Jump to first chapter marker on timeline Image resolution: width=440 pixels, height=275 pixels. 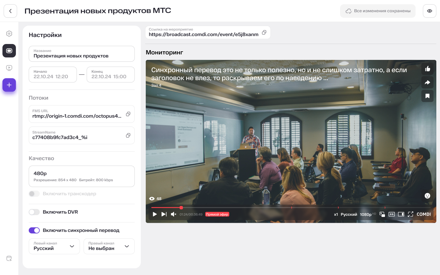[x=291, y=207]
